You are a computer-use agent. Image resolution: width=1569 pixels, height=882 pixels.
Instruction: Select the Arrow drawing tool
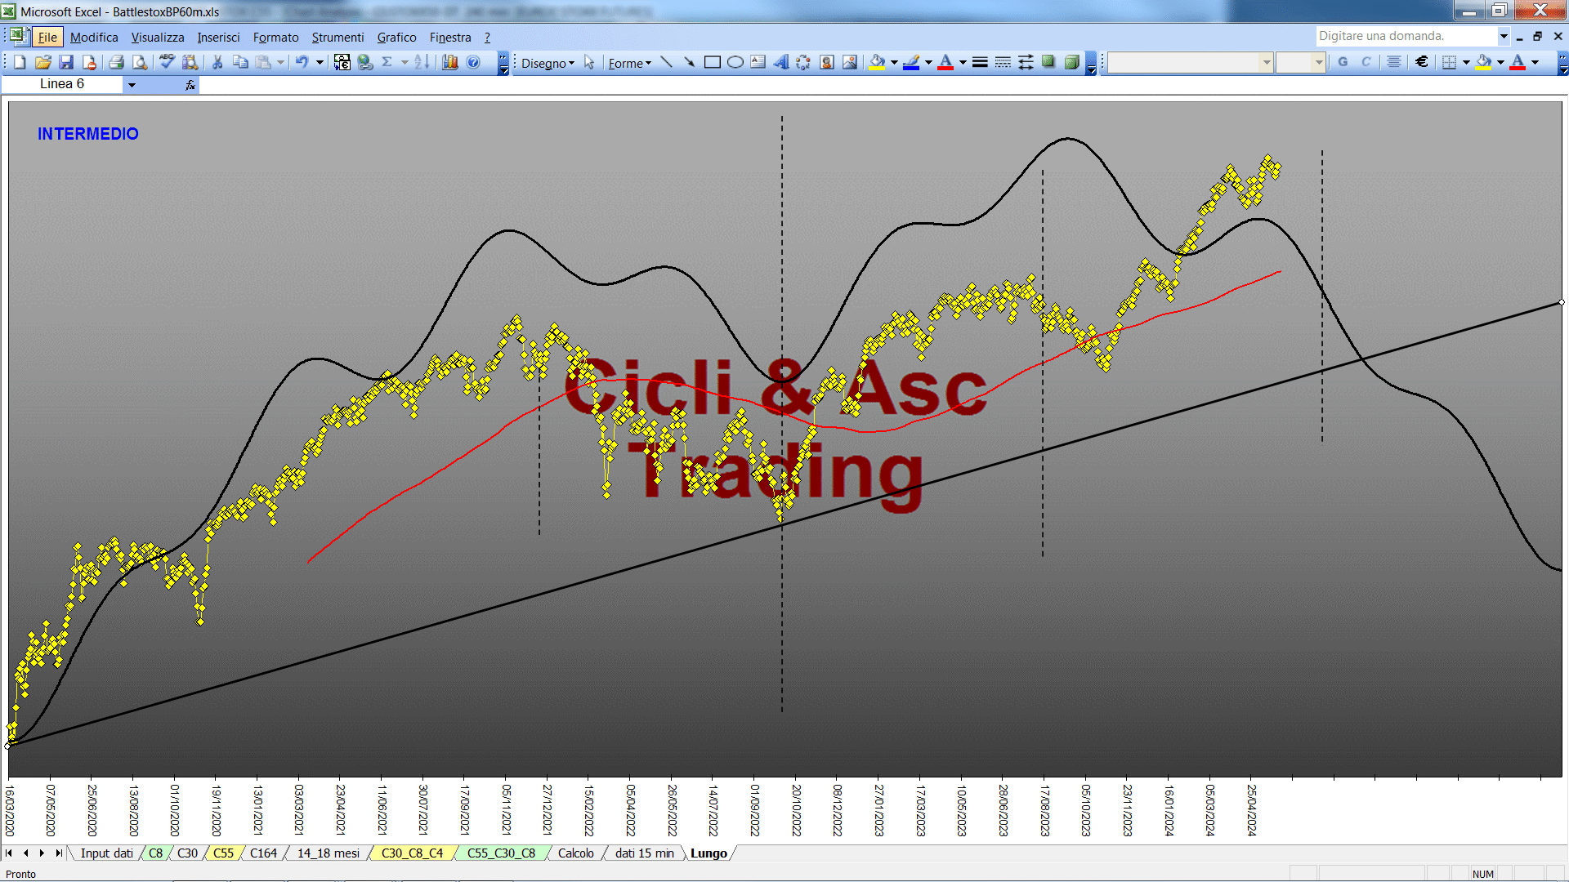[690, 62]
